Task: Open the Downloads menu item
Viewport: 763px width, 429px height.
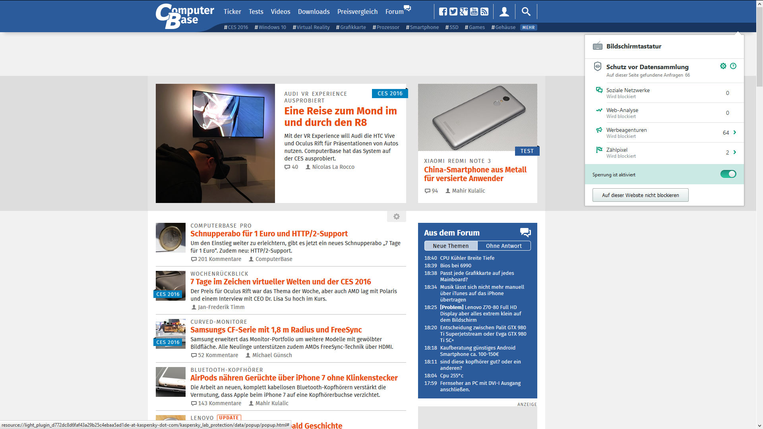Action: click(x=314, y=12)
